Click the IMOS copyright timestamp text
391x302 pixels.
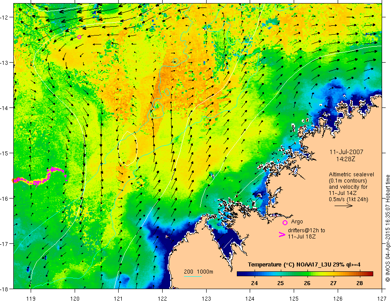(387, 229)
